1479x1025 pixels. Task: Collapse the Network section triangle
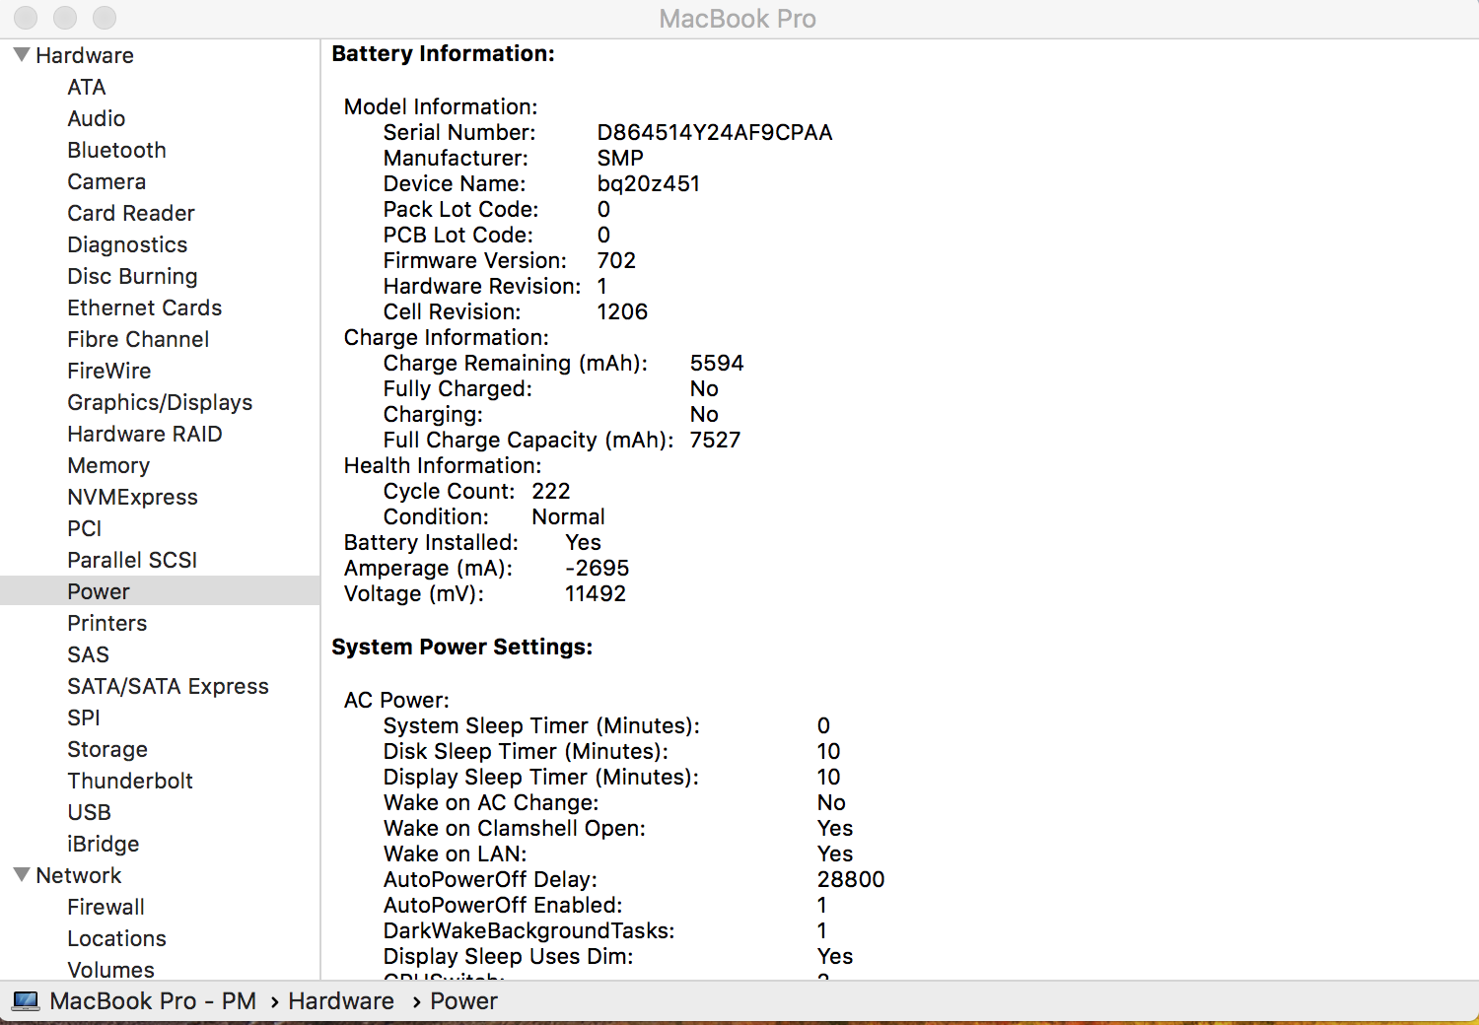pos(22,875)
